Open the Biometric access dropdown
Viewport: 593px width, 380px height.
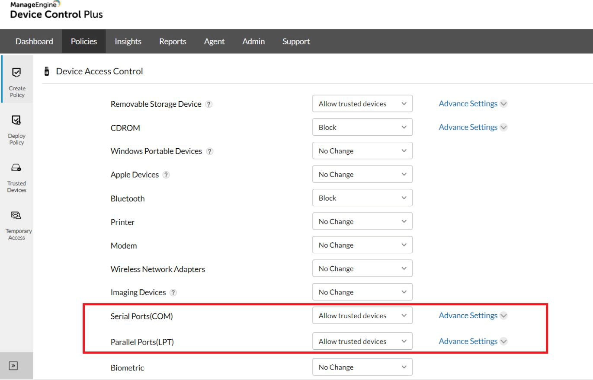point(362,367)
